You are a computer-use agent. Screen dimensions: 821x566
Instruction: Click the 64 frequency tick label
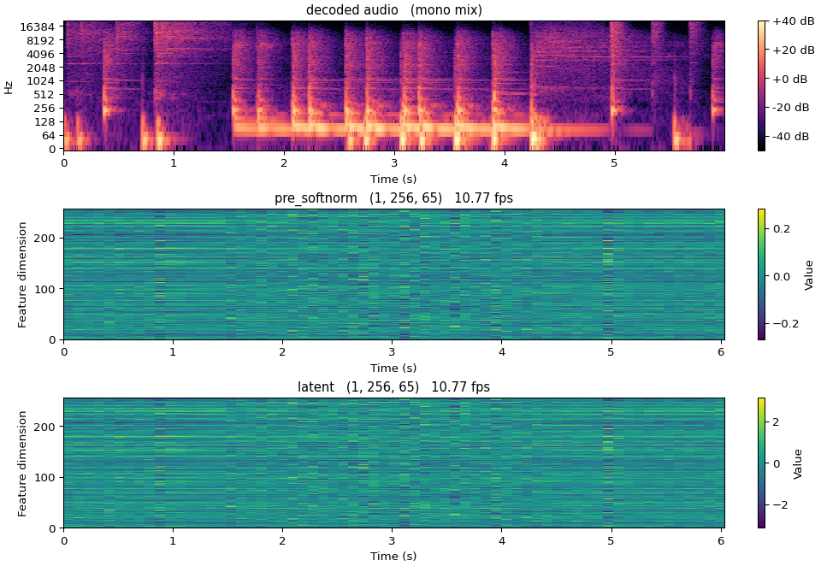pos(48,136)
